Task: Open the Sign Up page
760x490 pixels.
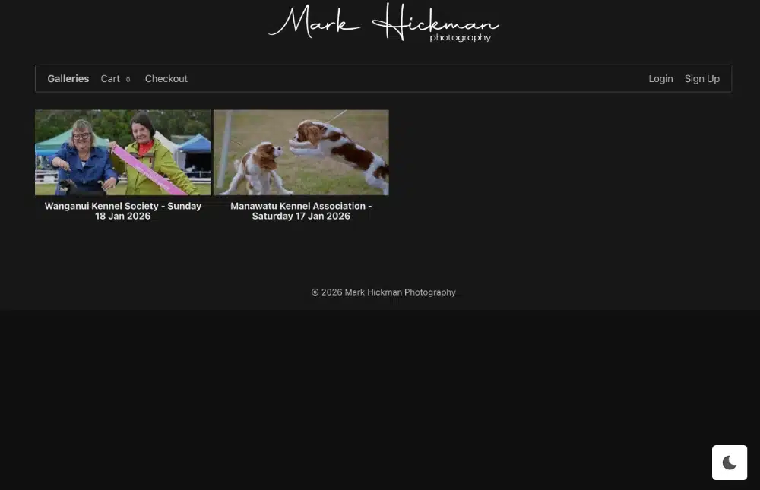Action: (701, 78)
